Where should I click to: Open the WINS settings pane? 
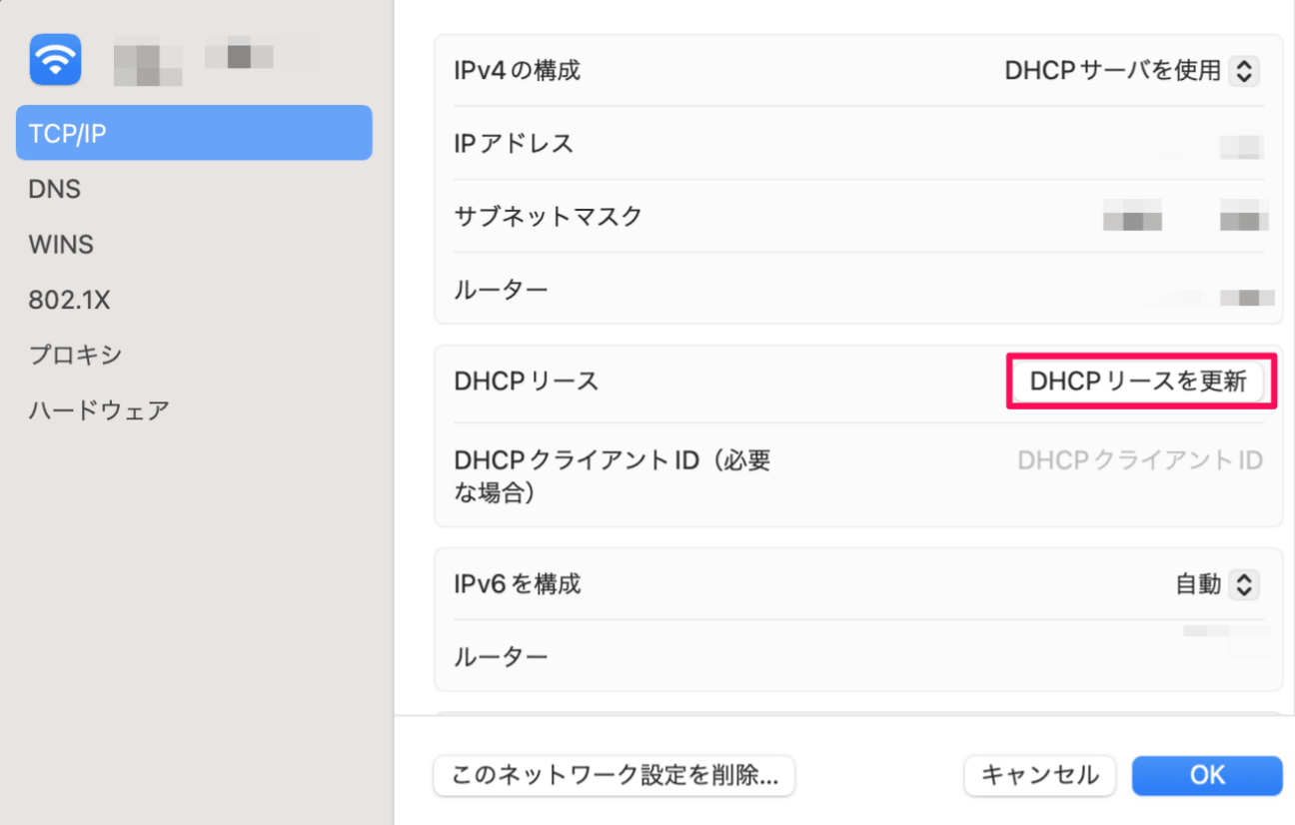click(x=62, y=244)
